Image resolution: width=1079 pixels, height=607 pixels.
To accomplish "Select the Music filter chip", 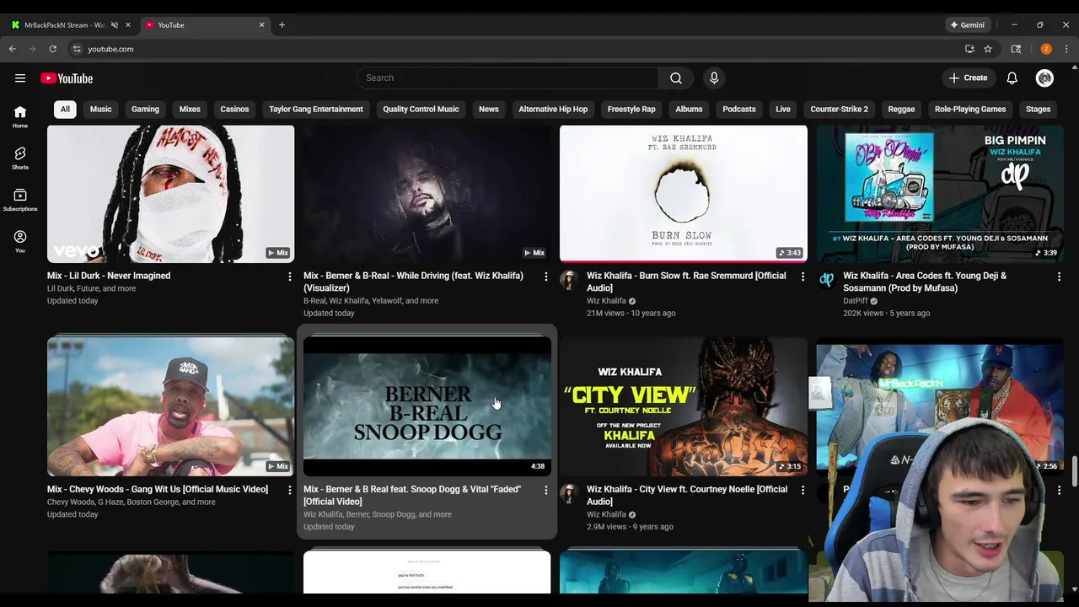I will (100, 109).
